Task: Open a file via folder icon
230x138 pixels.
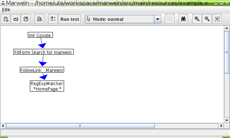Action: pos(16,19)
